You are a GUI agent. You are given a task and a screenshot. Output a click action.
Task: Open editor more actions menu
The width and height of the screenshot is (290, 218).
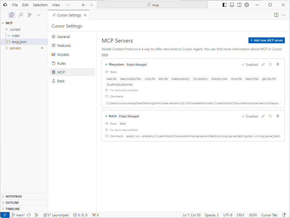[283, 15]
